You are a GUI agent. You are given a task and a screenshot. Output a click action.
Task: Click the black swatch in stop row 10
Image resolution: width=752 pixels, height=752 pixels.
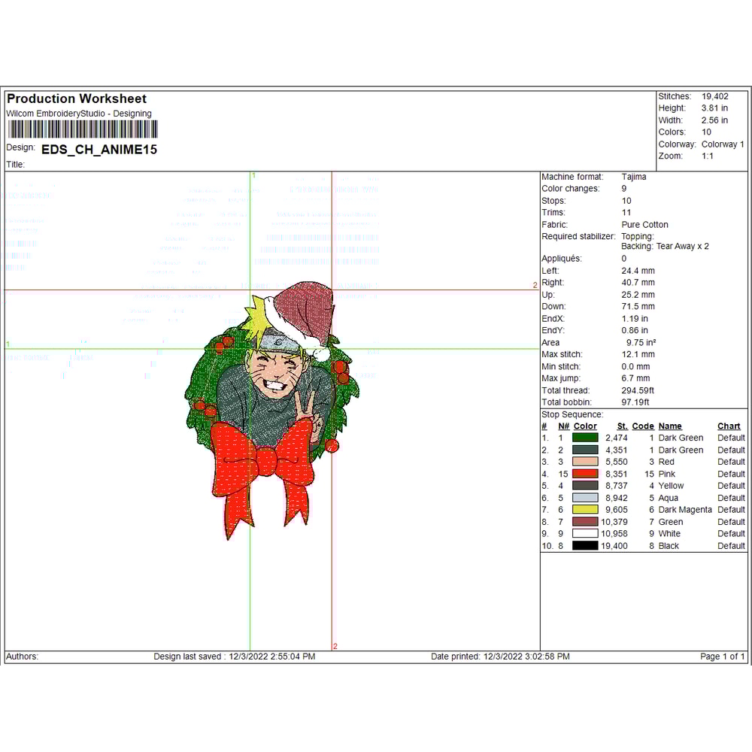pos(585,546)
